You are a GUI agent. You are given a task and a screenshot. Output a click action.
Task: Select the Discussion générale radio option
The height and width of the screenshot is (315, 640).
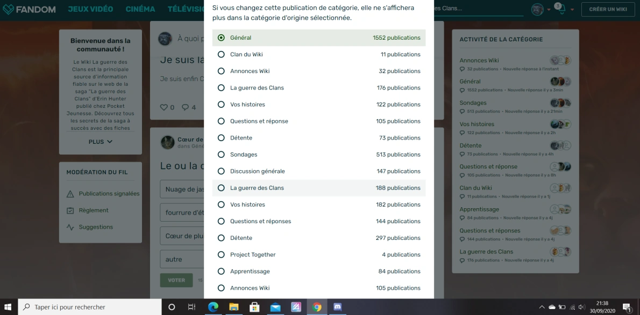[221, 171]
